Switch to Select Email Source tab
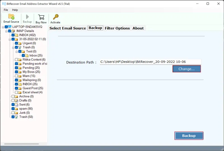The height and width of the screenshot is (151, 224). click(68, 28)
